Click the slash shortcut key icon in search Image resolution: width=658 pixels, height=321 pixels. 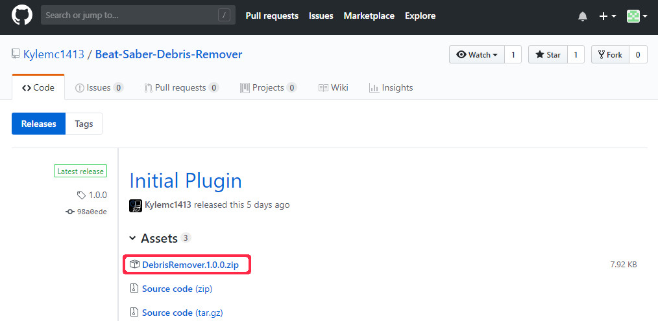click(x=224, y=16)
